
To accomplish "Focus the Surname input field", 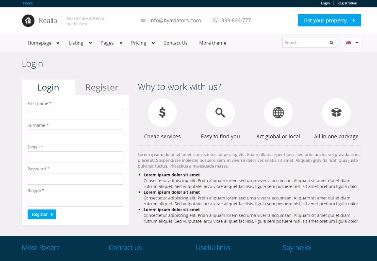I will [75, 135].
